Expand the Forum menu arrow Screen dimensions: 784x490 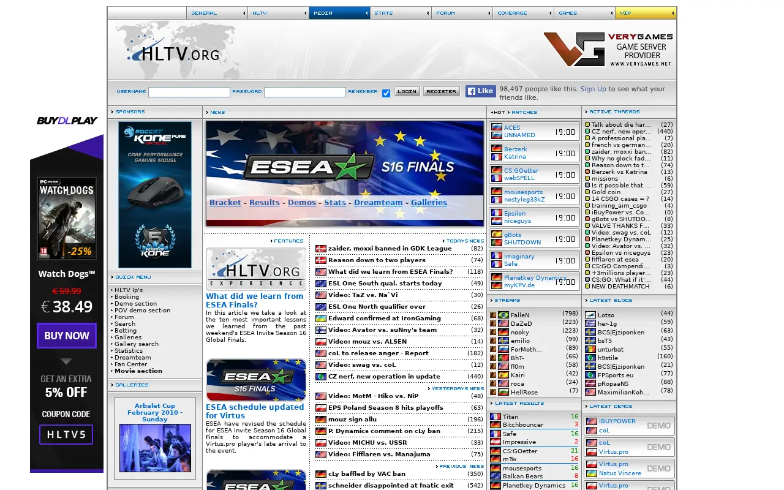coord(489,13)
